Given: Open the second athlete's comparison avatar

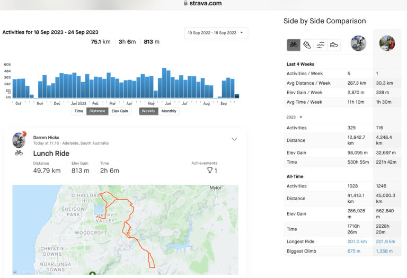Looking at the screenshot, I should (x=387, y=43).
